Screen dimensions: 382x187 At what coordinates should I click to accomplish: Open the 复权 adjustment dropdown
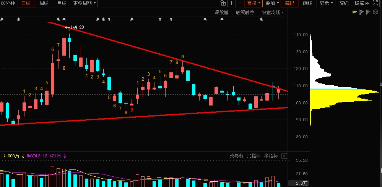[254, 3]
